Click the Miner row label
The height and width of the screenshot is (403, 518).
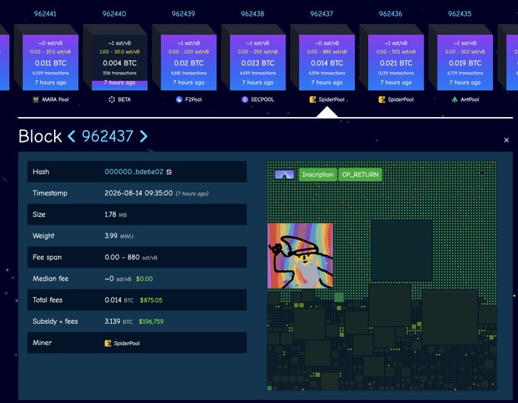click(42, 343)
